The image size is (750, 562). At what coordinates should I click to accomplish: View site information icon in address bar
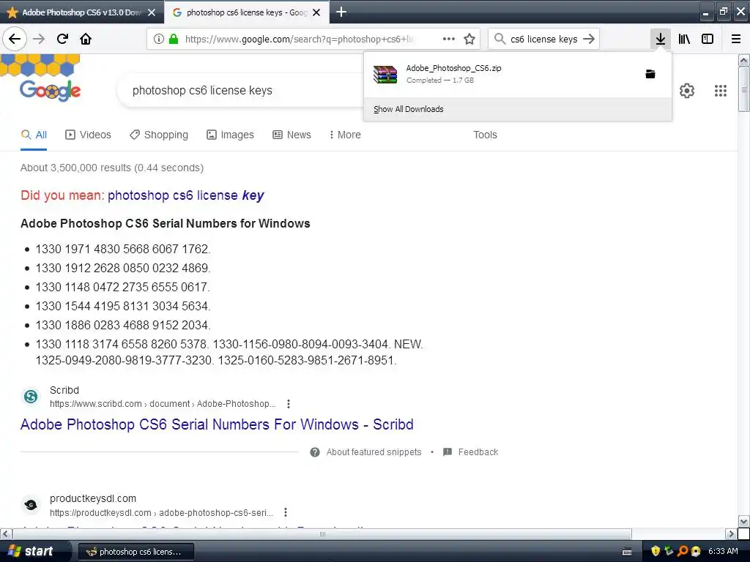pyautogui.click(x=158, y=39)
